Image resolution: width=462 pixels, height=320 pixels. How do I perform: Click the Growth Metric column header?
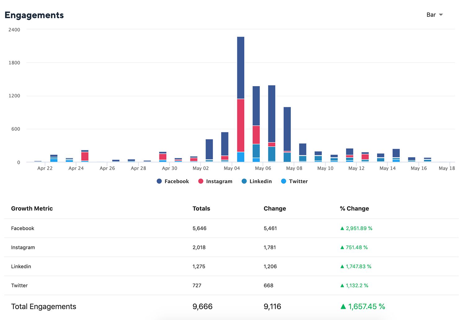[x=32, y=208]
